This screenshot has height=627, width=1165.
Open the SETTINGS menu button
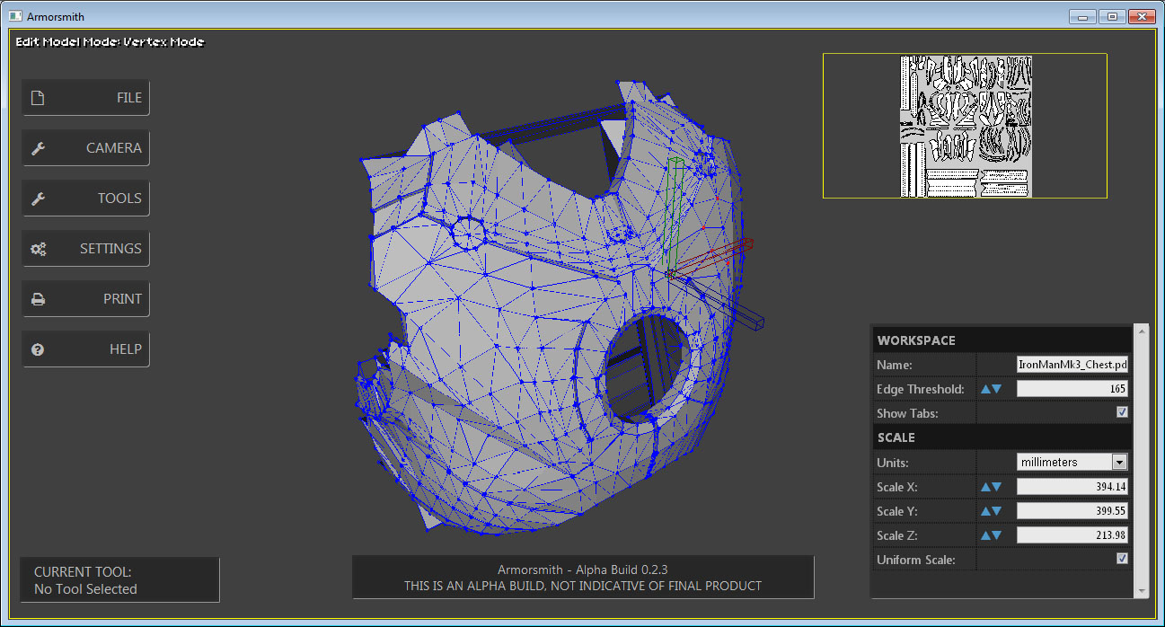[86, 249]
